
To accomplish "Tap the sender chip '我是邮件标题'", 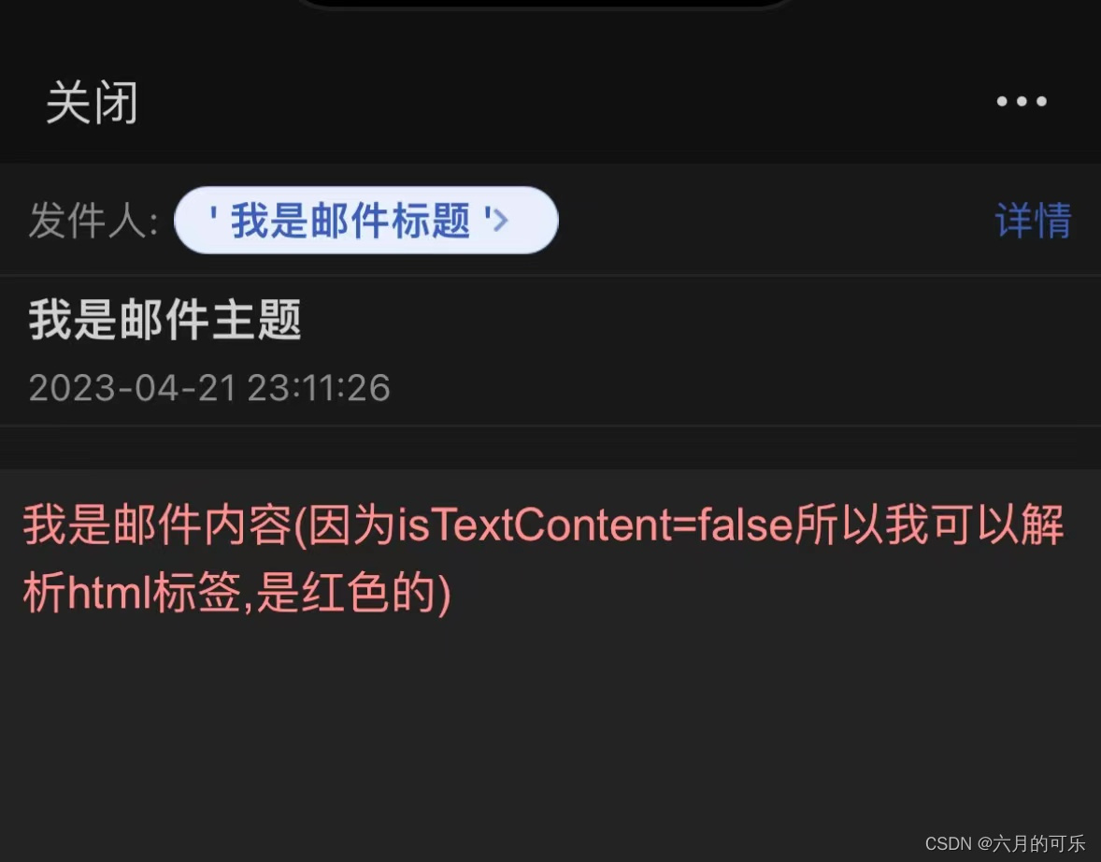I will click(365, 220).
